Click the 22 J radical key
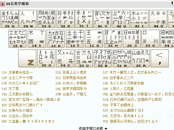 tap(132, 39)
